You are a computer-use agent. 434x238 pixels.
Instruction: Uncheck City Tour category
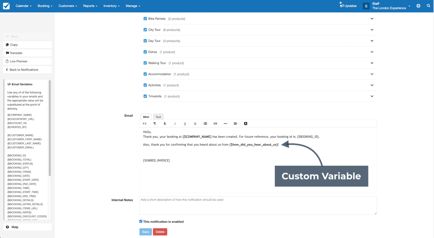coord(145,30)
